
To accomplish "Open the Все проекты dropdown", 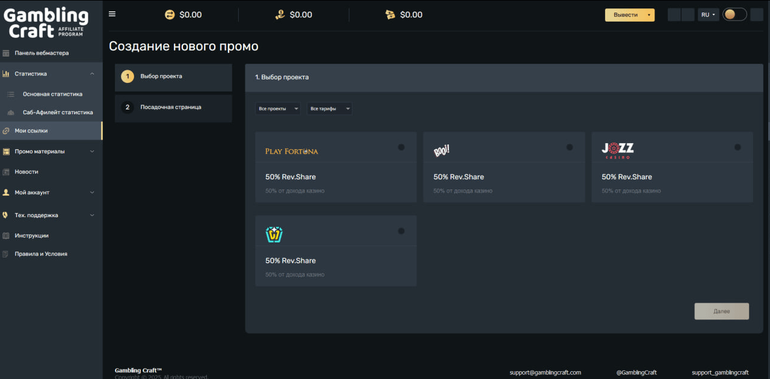I will pyautogui.click(x=278, y=109).
